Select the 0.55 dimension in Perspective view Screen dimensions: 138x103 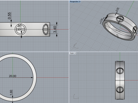pyautogui.click(x=117, y=9)
